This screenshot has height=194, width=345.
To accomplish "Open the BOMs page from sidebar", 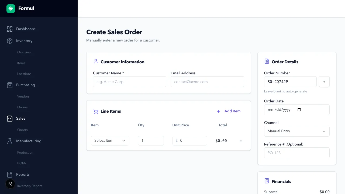I will pos(22,163).
